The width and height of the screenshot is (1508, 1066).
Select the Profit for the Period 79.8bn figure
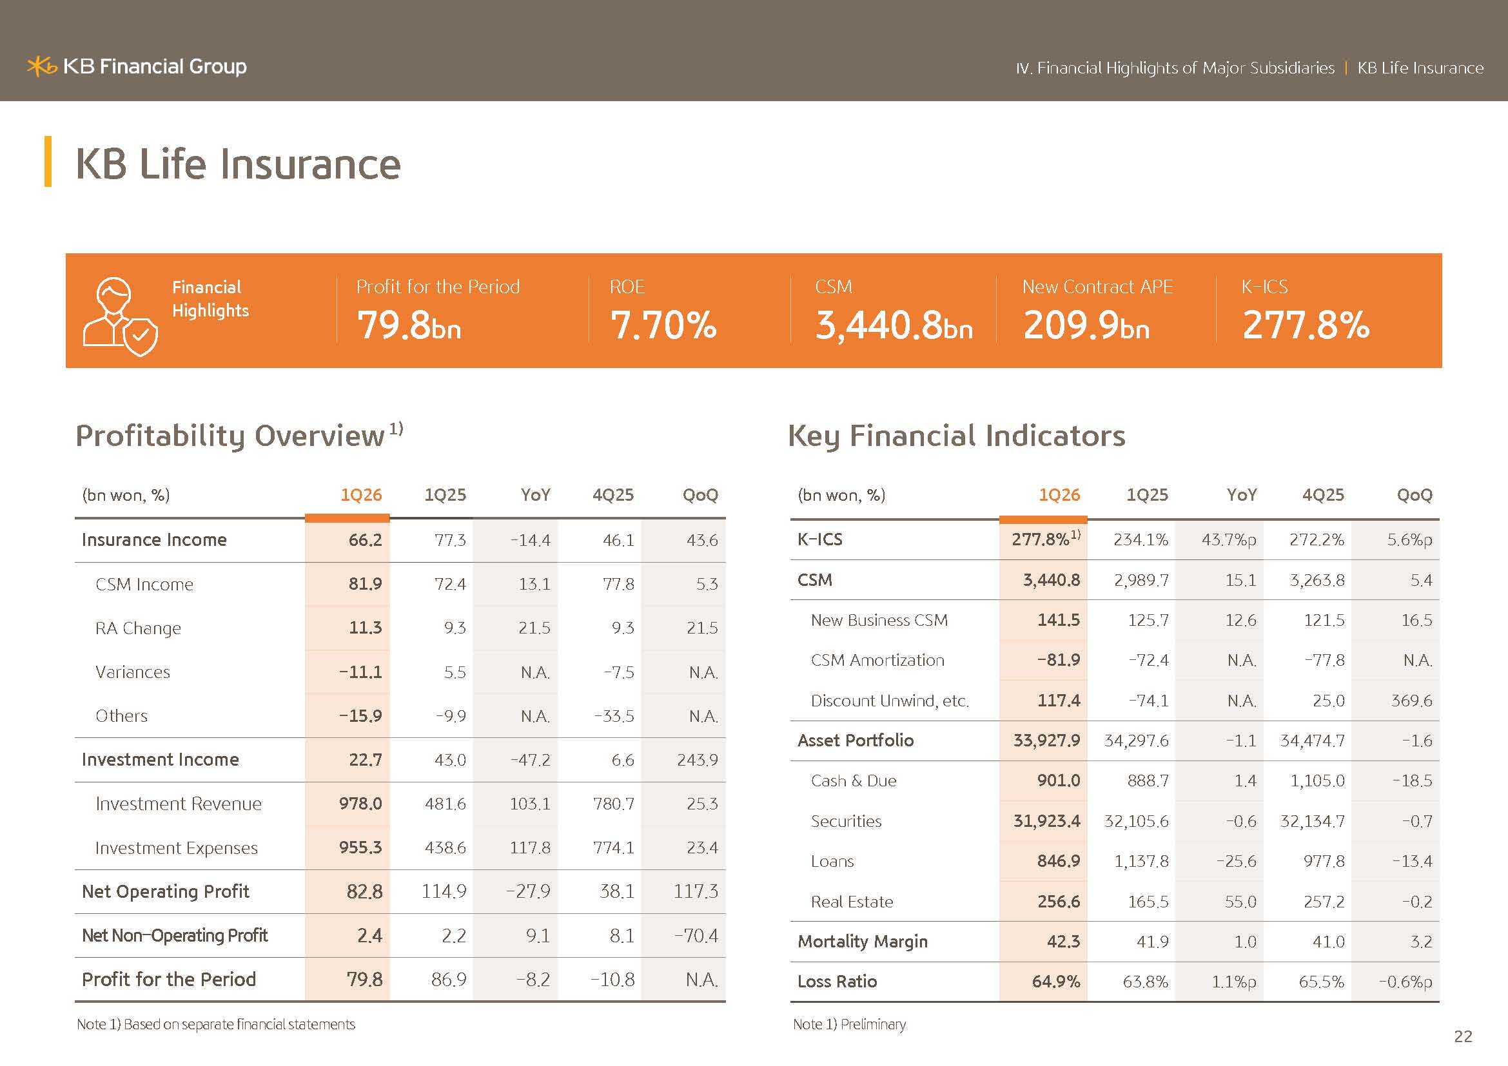coord(409,325)
